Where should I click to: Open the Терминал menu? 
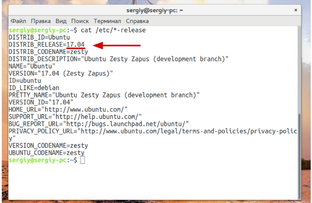tap(107, 21)
